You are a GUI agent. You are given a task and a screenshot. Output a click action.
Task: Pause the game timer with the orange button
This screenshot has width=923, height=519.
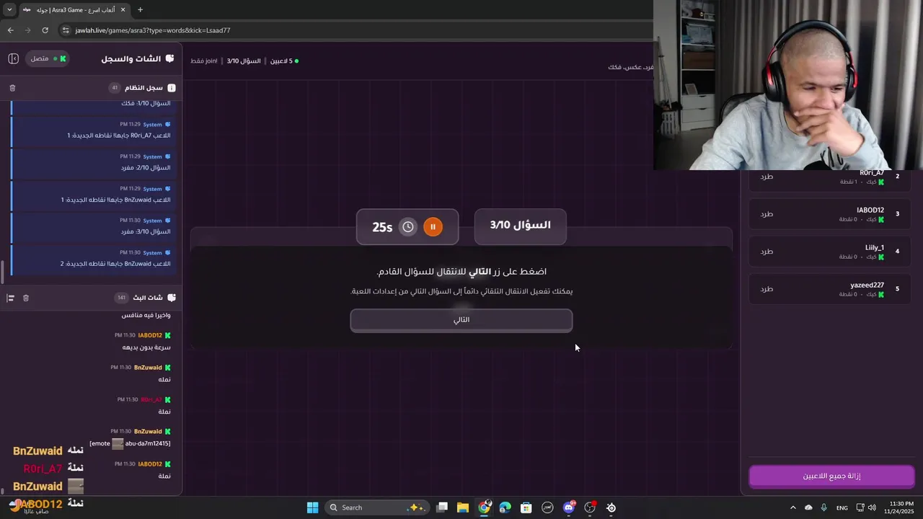(x=433, y=226)
